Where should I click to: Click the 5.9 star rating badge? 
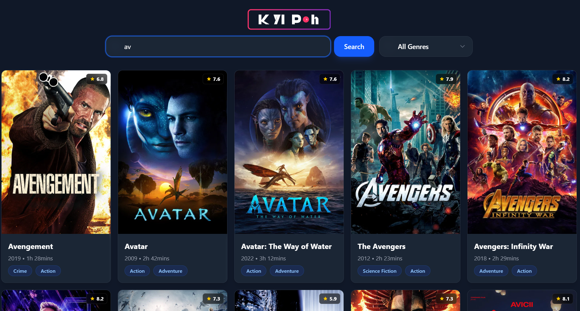[x=330, y=299]
